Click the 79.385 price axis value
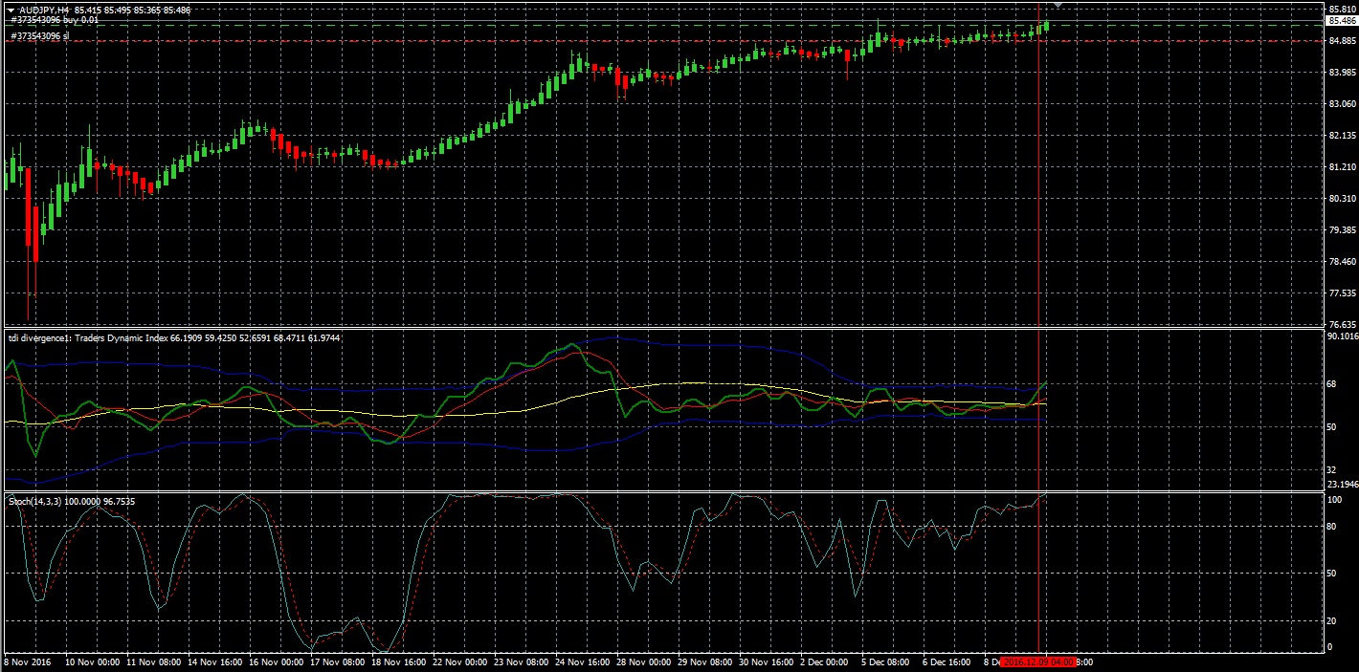Viewport: 1359px width, 672px height. click(1341, 230)
